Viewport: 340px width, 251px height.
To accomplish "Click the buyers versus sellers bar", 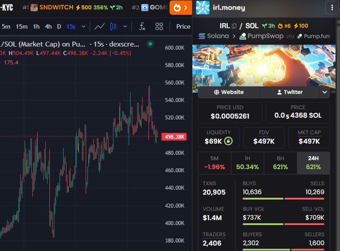I will pos(283,250).
